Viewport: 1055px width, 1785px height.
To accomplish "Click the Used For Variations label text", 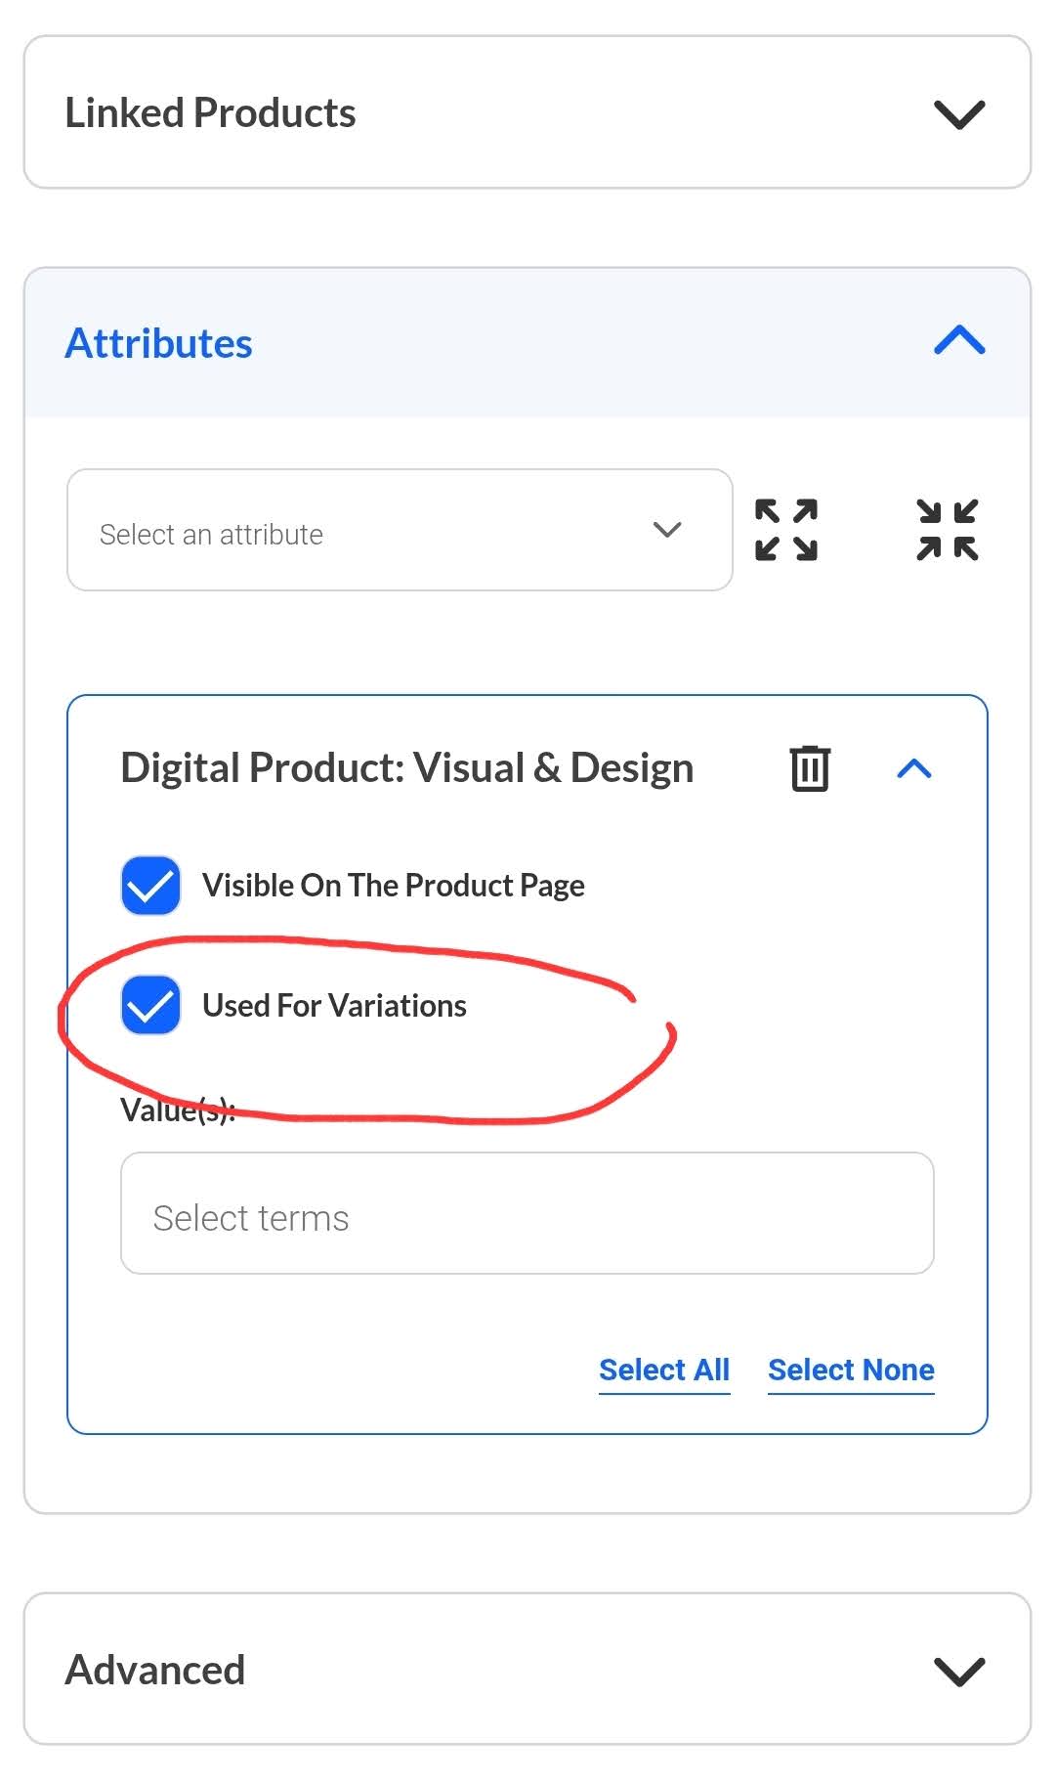I will coord(334,1006).
